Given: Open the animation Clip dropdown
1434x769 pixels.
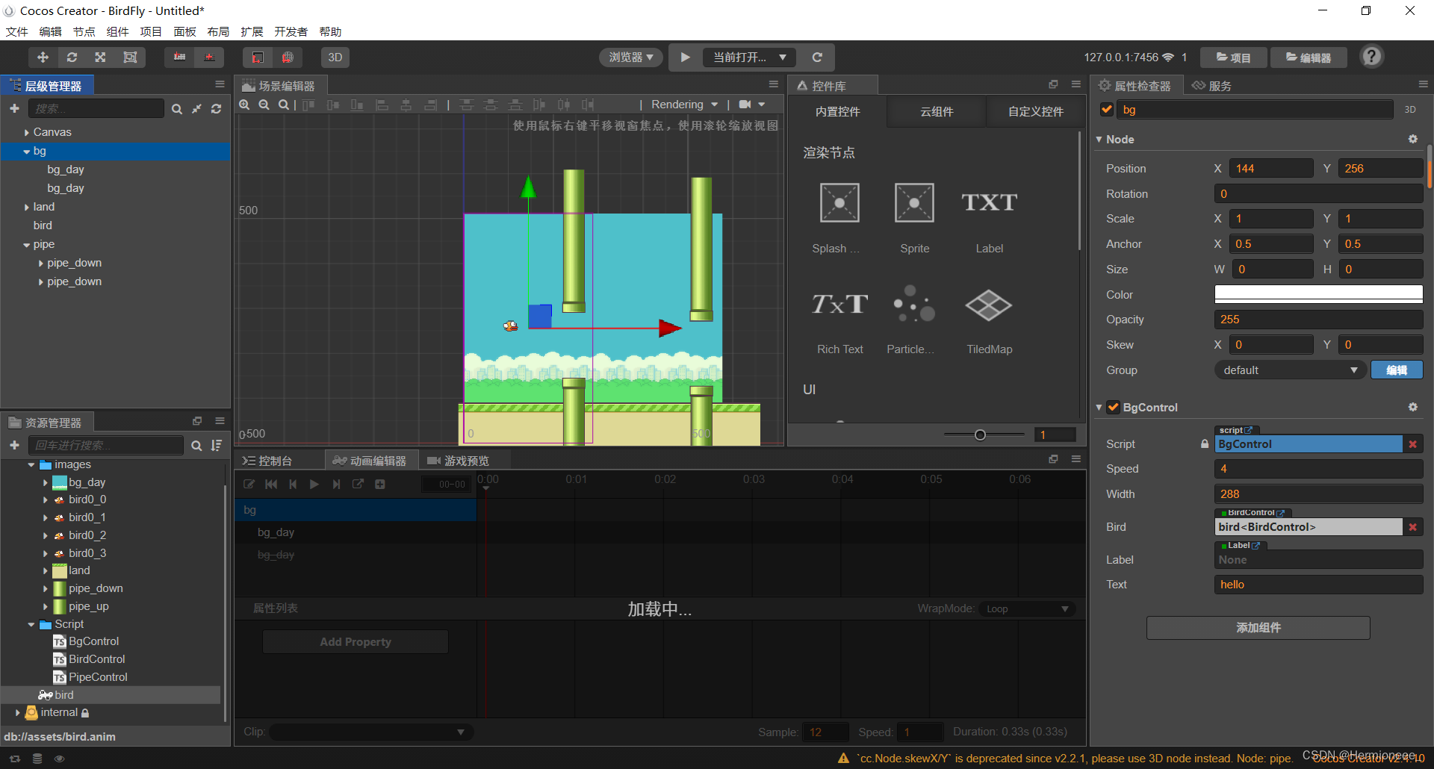Looking at the screenshot, I should coord(370,732).
